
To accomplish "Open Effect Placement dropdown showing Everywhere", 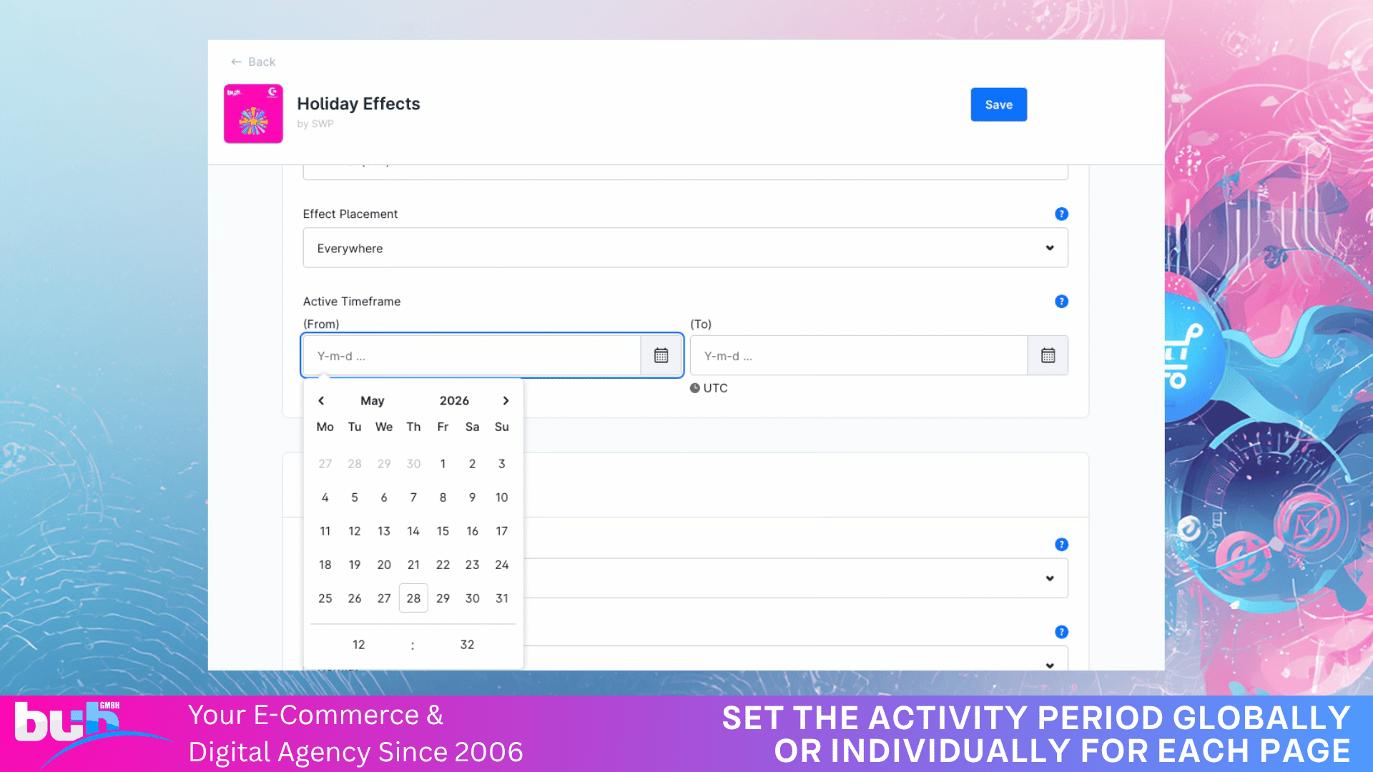I will (x=685, y=248).
